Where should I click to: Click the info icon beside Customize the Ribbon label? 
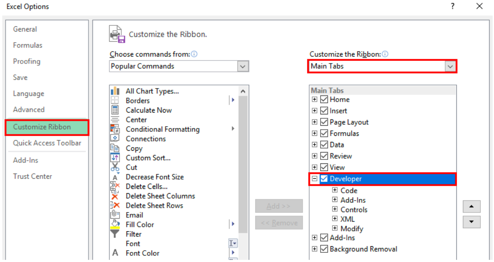(x=385, y=54)
